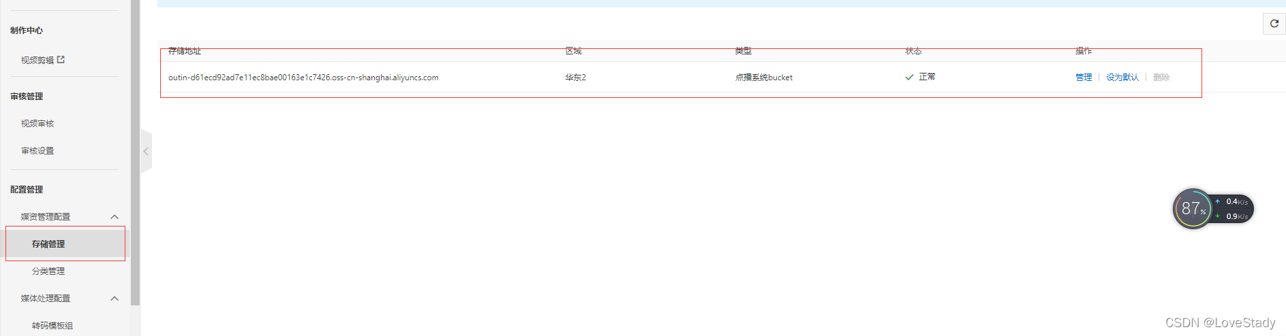
Task: Click the 华东2 region cell
Action: (x=575, y=78)
